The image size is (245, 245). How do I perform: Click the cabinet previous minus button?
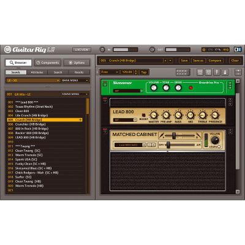click(x=149, y=145)
